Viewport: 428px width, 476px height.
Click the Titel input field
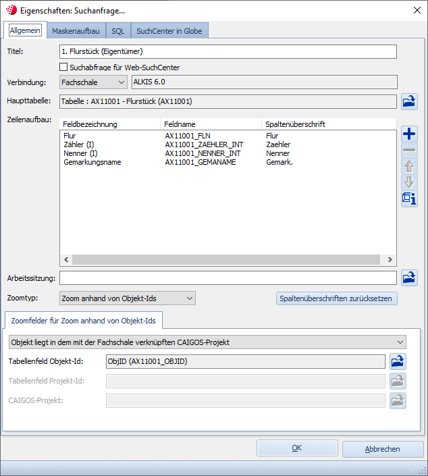[228, 51]
